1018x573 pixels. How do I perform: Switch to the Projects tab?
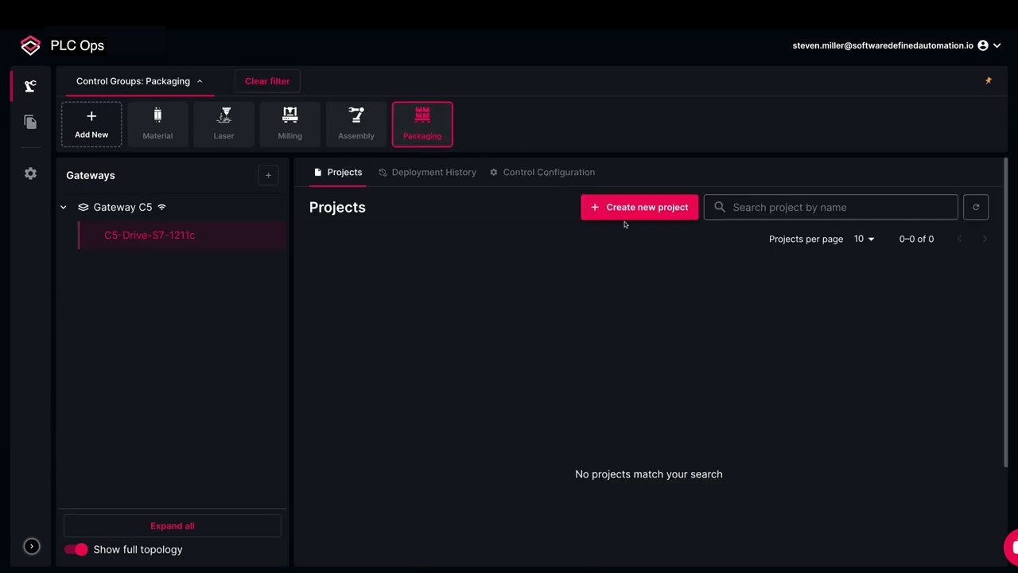(x=338, y=172)
